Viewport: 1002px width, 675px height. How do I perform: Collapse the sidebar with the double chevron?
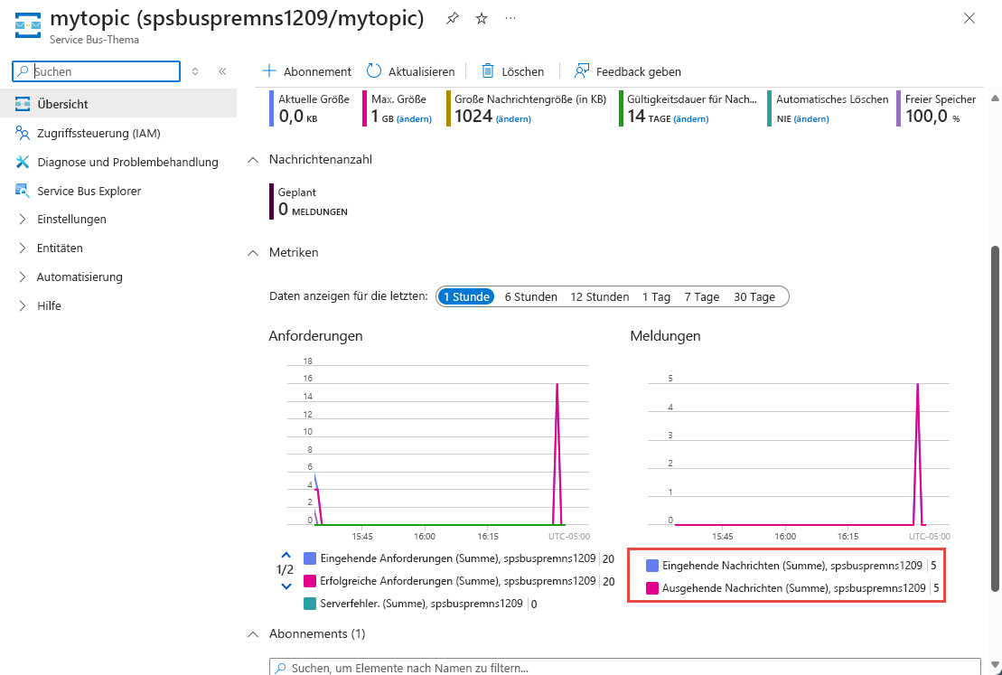pos(222,71)
